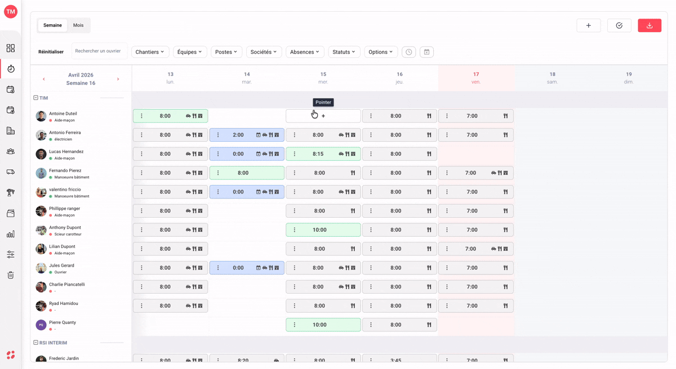Viewport: 676px width, 369px height.
Task: Open three-dot menu on Pierre Quanty's Thursday entry
Action: (371, 325)
